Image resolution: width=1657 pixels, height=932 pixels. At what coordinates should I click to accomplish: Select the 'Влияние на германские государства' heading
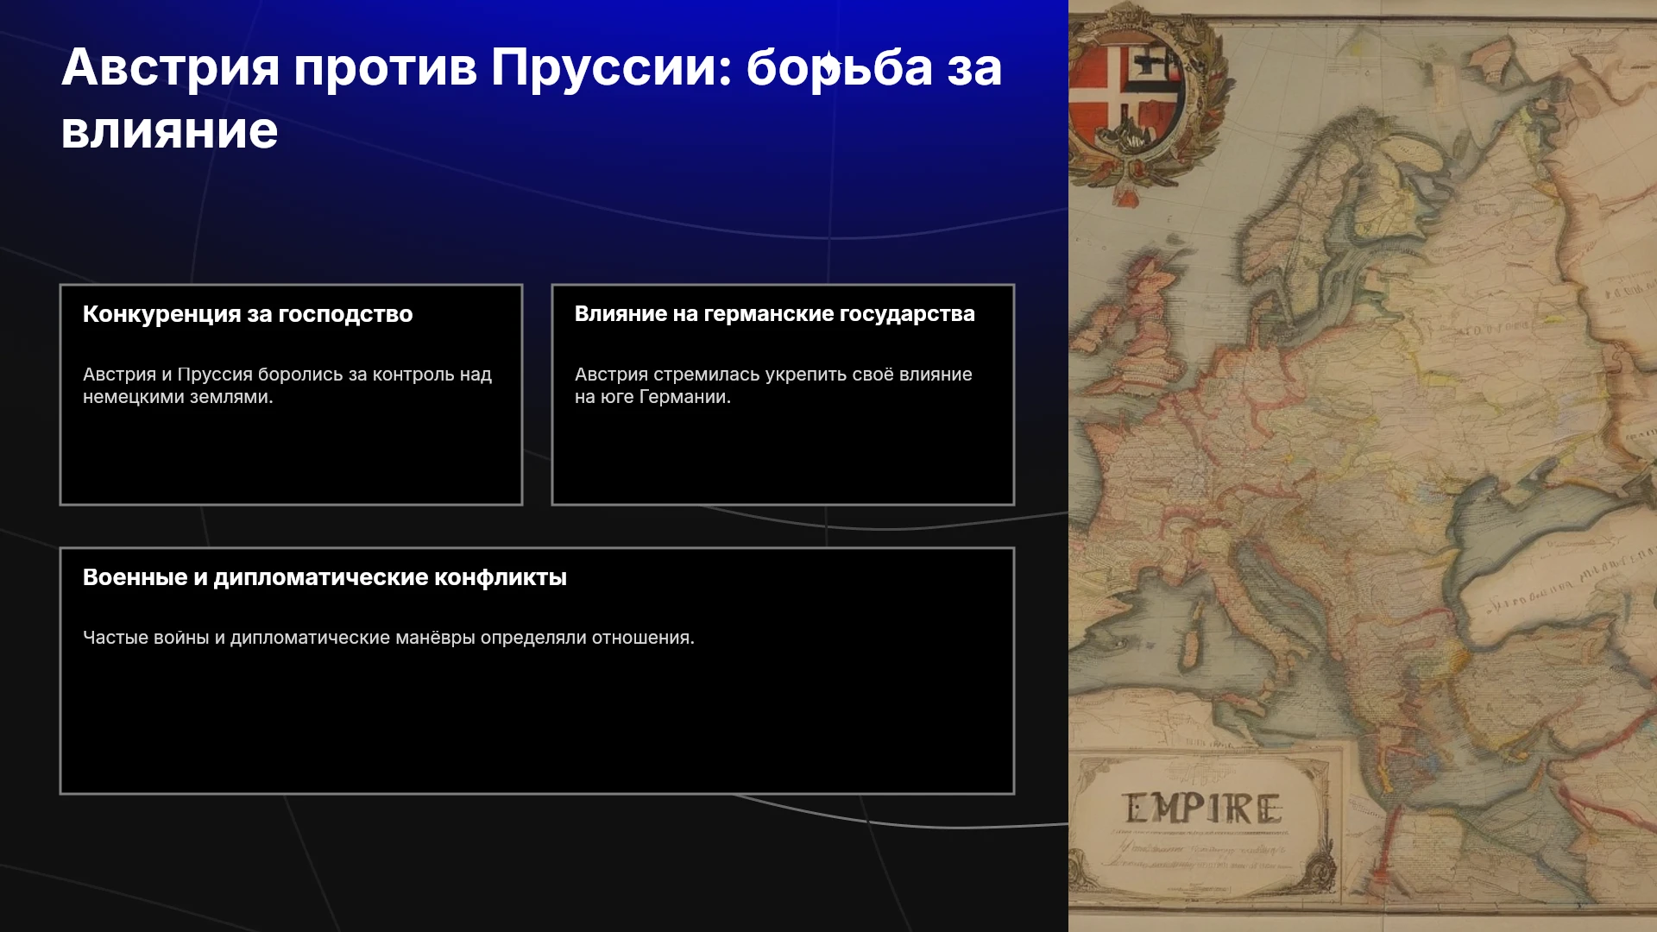(775, 314)
